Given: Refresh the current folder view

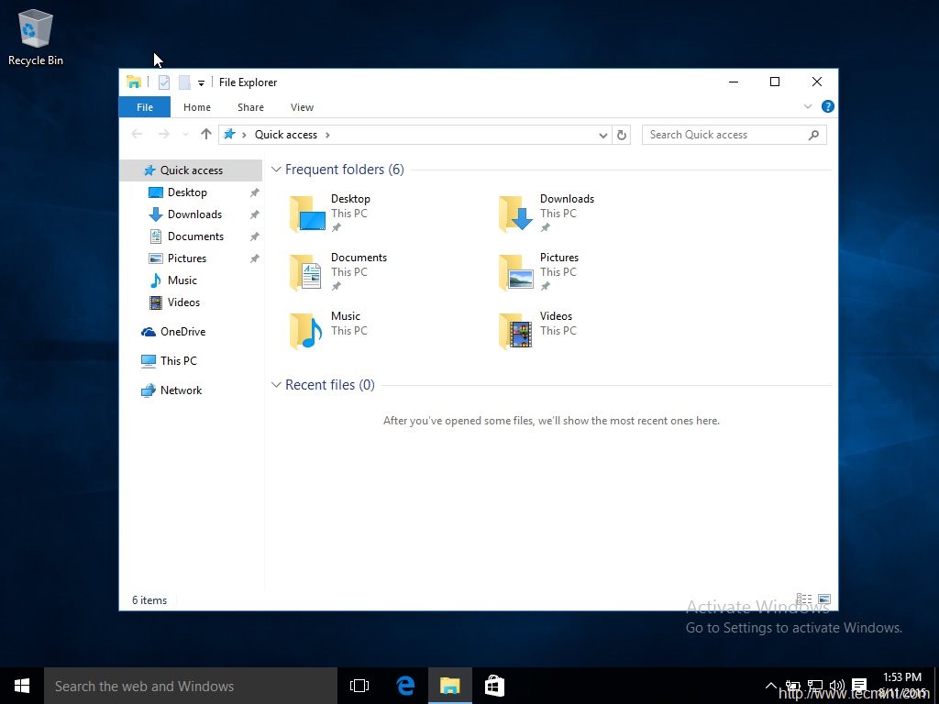Looking at the screenshot, I should point(622,135).
